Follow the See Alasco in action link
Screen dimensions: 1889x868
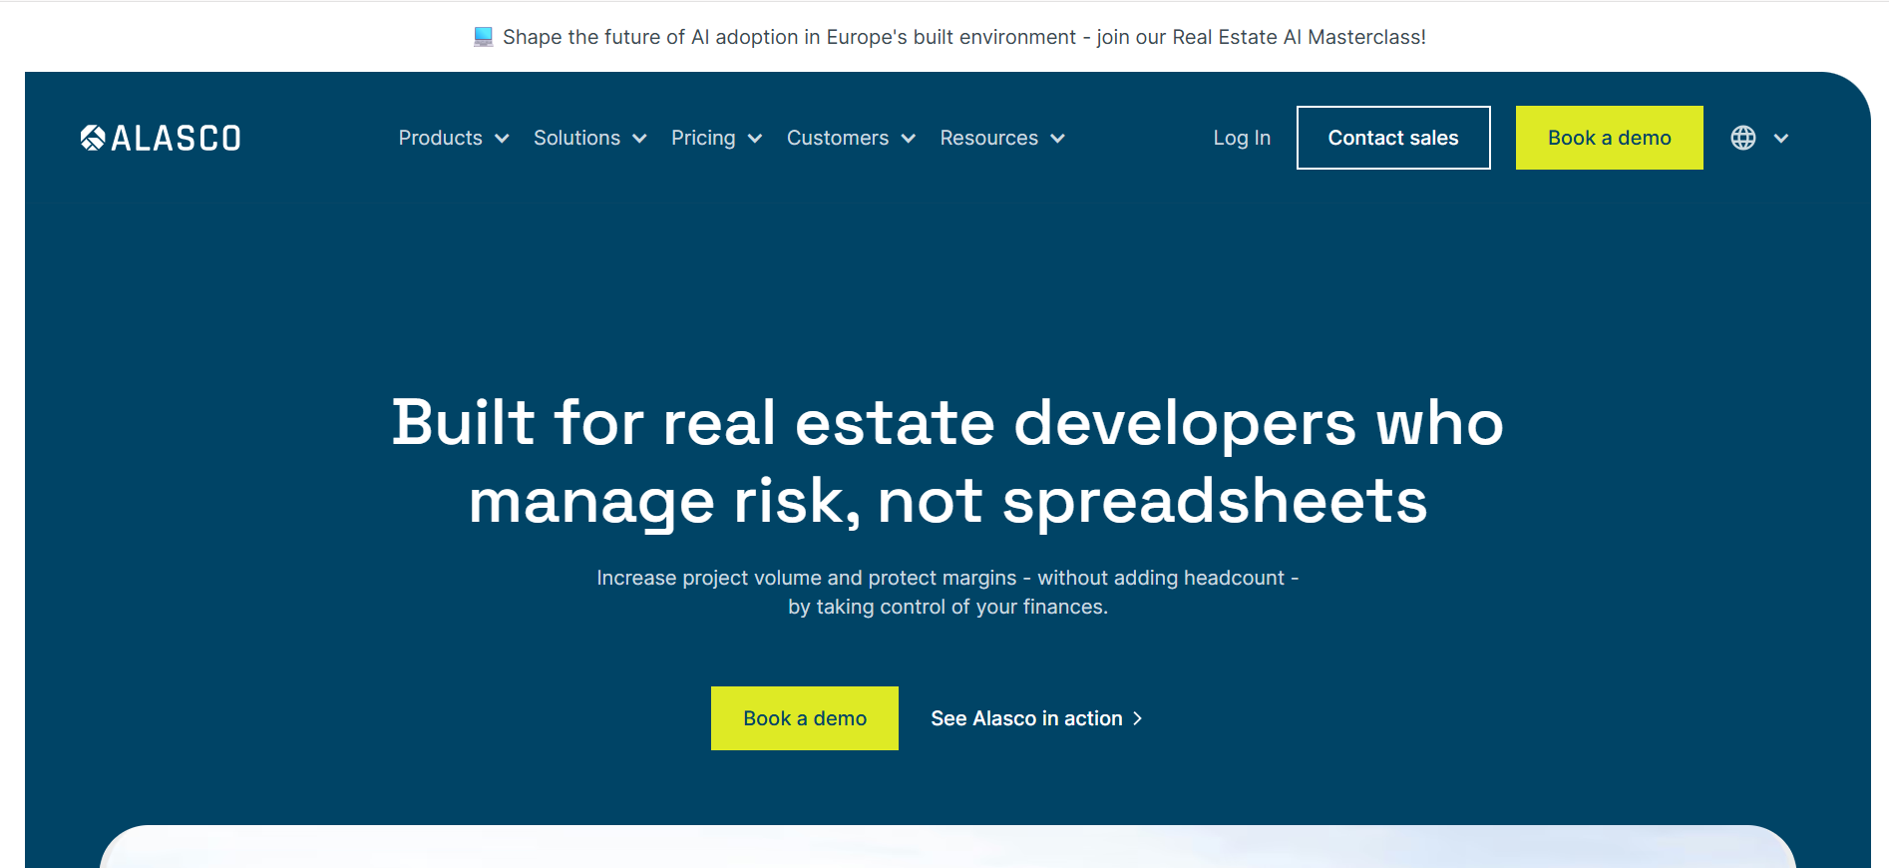(x=1037, y=718)
